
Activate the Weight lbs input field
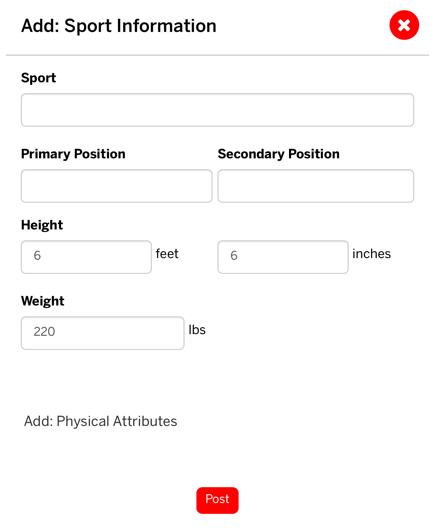point(102,333)
